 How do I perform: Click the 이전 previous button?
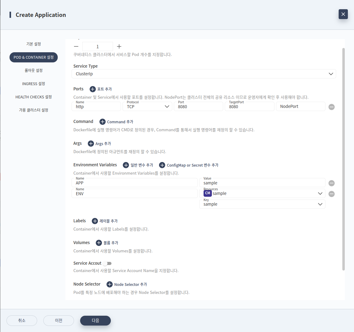click(58, 321)
